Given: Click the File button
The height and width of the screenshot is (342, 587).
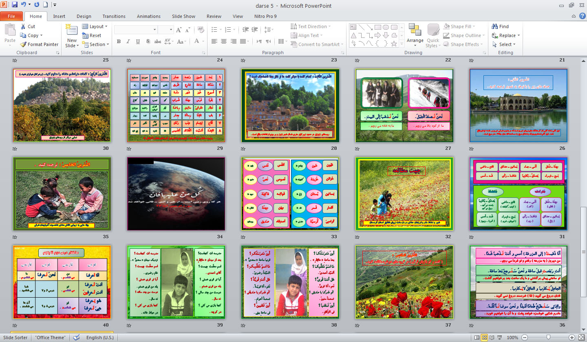Looking at the screenshot, I should click(x=11, y=16).
